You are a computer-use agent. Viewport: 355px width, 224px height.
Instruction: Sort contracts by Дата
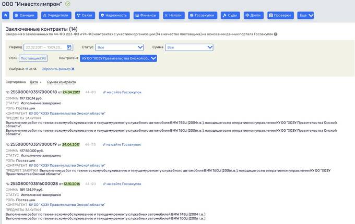click(x=35, y=82)
